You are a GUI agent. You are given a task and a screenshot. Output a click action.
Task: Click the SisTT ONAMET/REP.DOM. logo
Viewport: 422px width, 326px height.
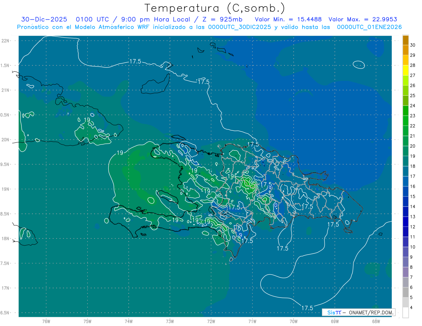pyautogui.click(x=358, y=312)
